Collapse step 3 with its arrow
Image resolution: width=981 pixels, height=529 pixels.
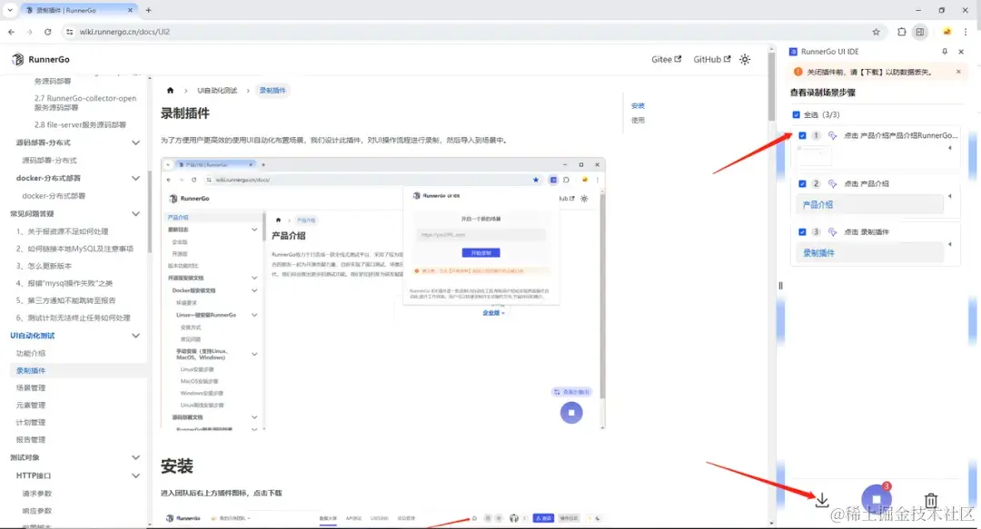tap(950, 244)
